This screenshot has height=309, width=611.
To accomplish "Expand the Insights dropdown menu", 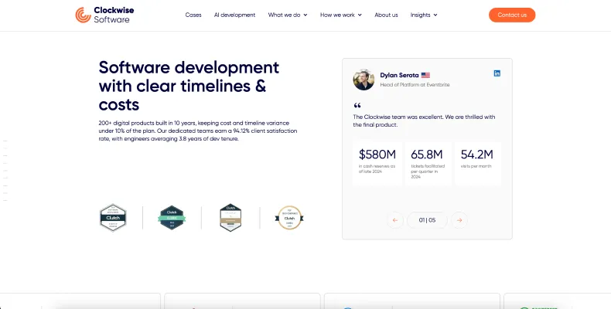I will pos(424,15).
